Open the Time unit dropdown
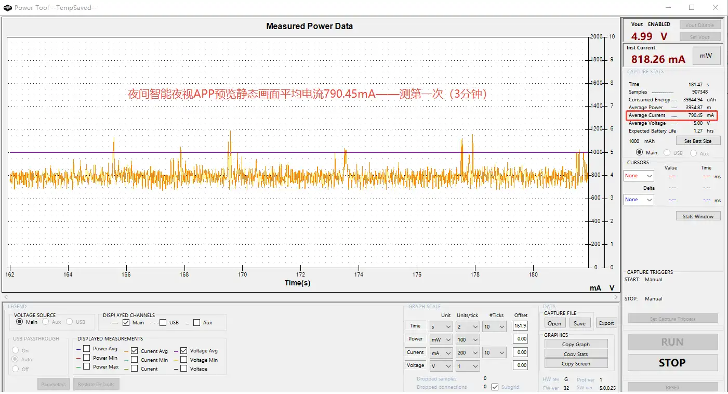Image resolution: width=728 pixels, height=394 pixels. pos(441,326)
